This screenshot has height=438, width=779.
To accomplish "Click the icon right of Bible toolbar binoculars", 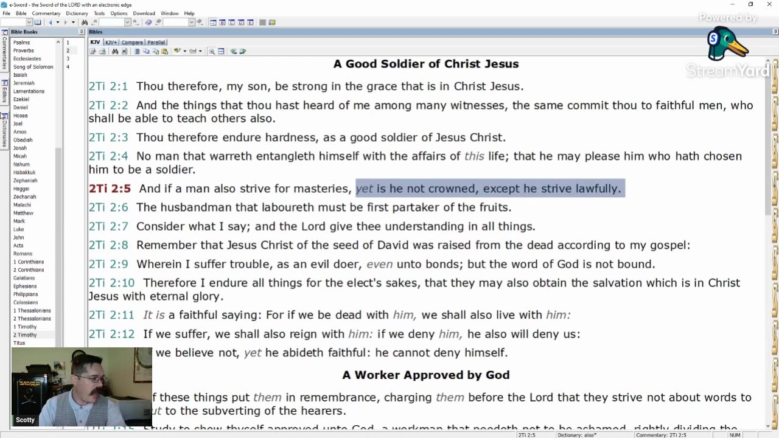I will click(124, 51).
